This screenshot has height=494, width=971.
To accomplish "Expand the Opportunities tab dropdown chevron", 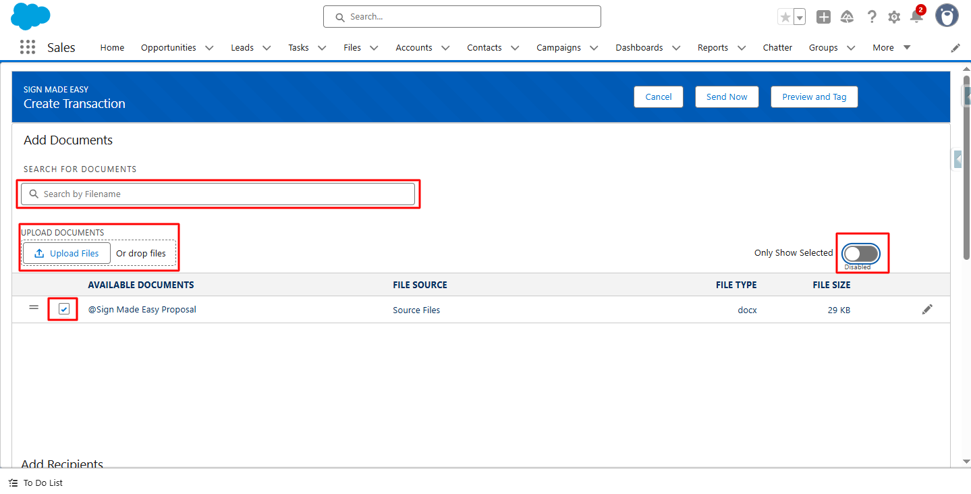I will tap(209, 48).
